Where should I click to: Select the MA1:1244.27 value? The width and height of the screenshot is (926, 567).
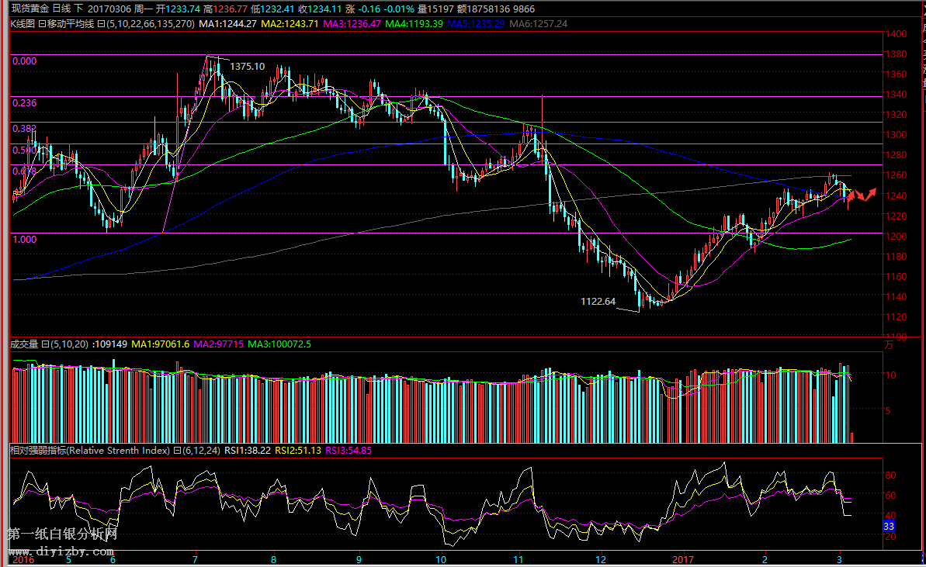pyautogui.click(x=228, y=24)
